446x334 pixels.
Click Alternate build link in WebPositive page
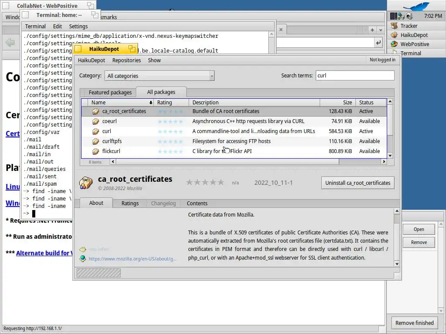(44, 253)
